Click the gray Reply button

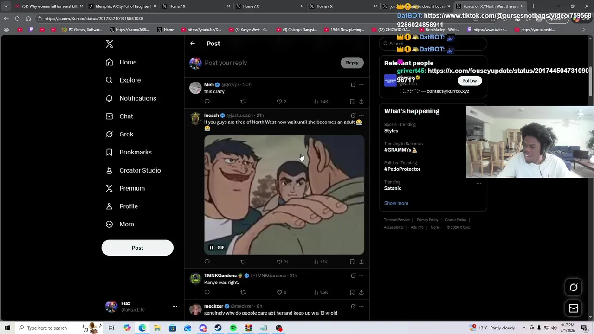[352, 63]
